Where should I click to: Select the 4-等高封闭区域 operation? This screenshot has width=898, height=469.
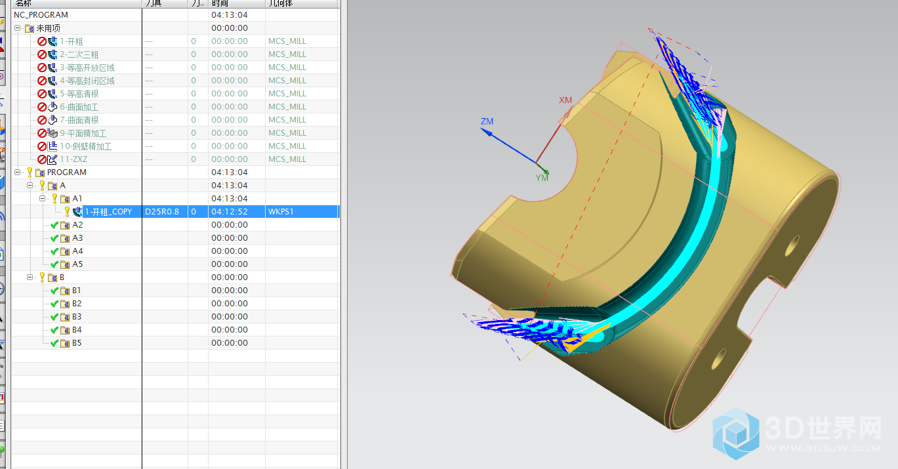(87, 81)
